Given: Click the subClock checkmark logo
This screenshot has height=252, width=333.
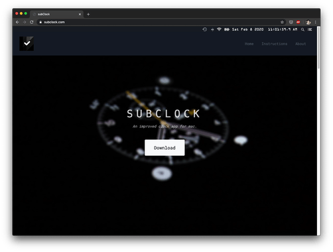Looking at the screenshot, I should pos(27,44).
